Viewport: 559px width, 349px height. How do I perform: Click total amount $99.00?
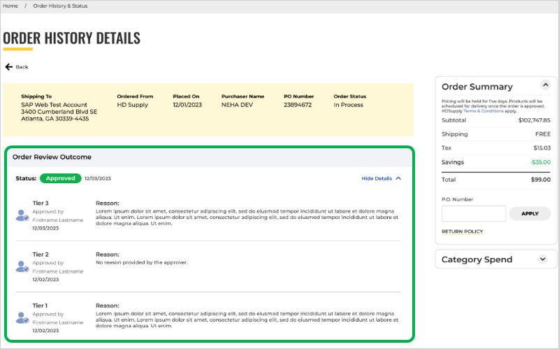click(540, 180)
